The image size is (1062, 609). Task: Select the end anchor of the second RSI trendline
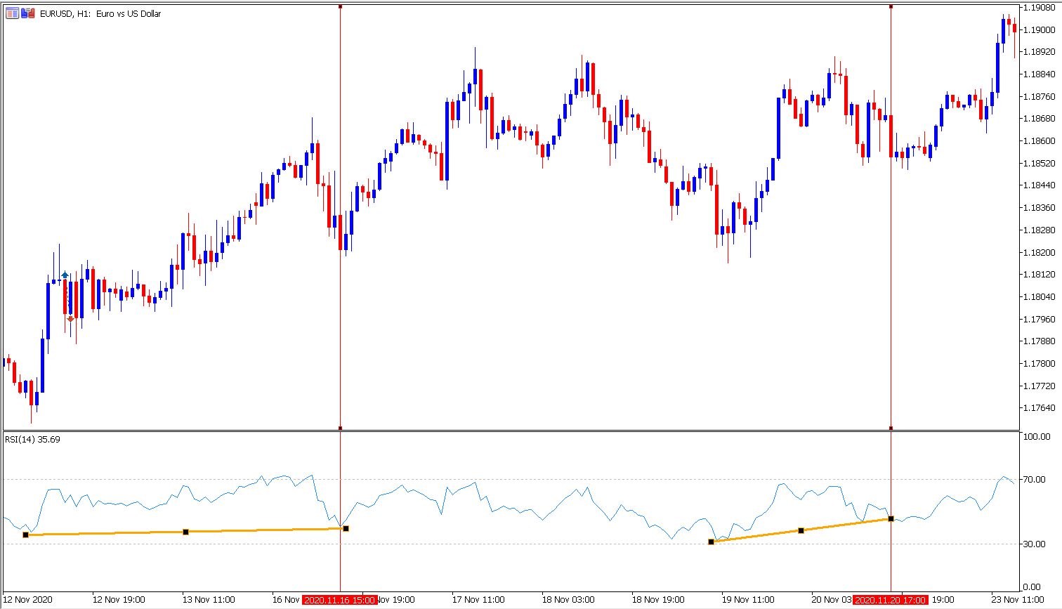891,518
